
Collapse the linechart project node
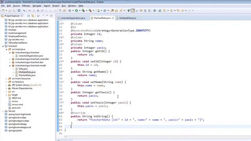click(3, 46)
